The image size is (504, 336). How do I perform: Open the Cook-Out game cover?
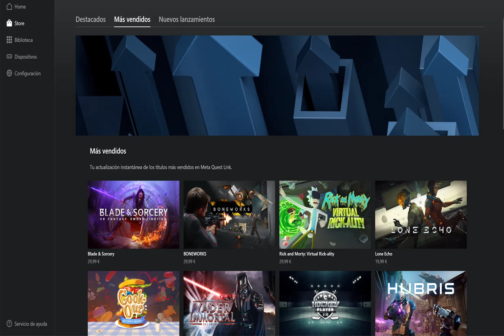[134, 304]
